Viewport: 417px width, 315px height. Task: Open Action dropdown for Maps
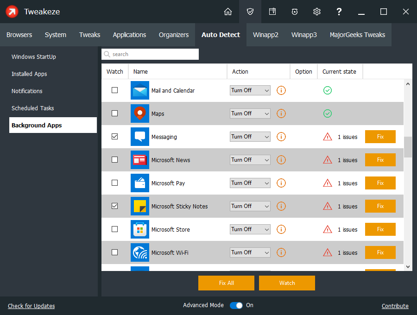[250, 113]
